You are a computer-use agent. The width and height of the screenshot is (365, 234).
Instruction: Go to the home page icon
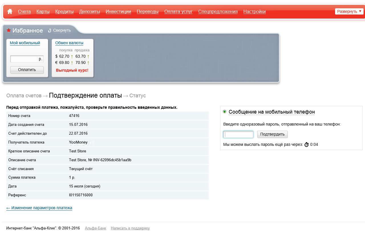click(x=10, y=11)
